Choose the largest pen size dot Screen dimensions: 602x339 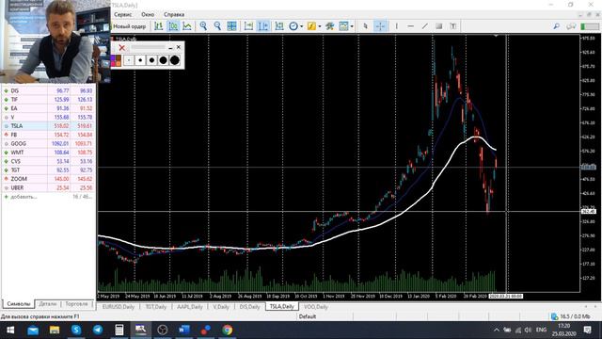(x=175, y=60)
